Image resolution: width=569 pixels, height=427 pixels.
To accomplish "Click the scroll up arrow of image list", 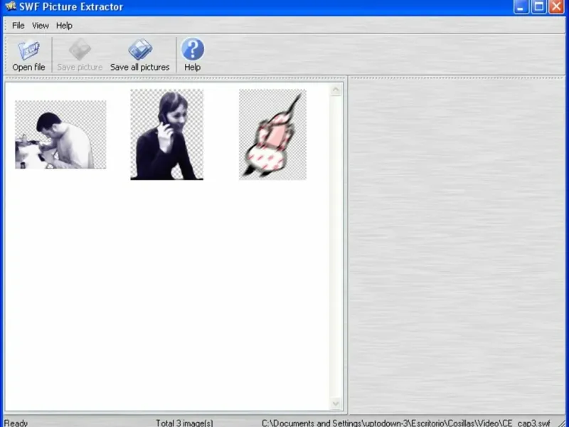I will pos(336,90).
